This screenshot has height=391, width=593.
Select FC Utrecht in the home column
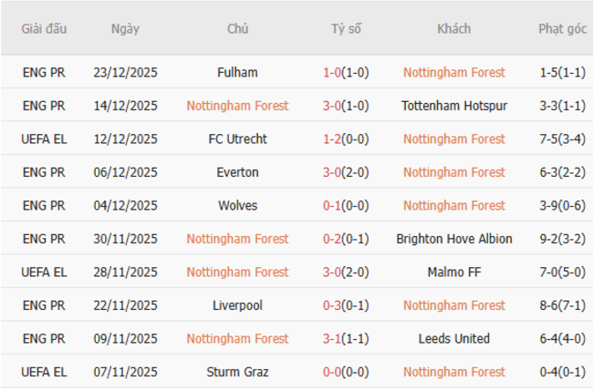(x=238, y=139)
